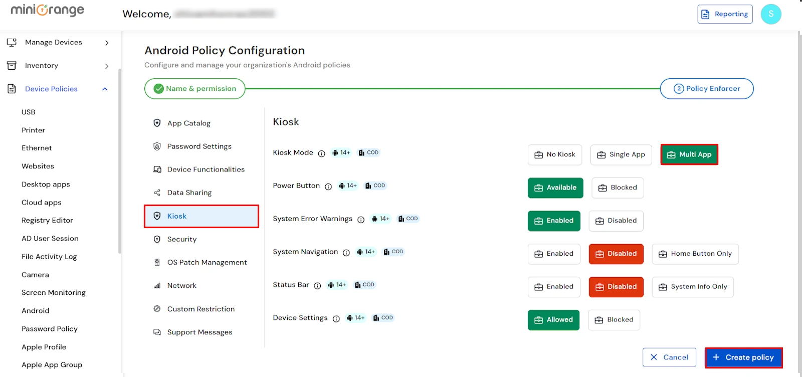Open the user profile avatar
This screenshot has height=377, width=802.
[770, 14]
